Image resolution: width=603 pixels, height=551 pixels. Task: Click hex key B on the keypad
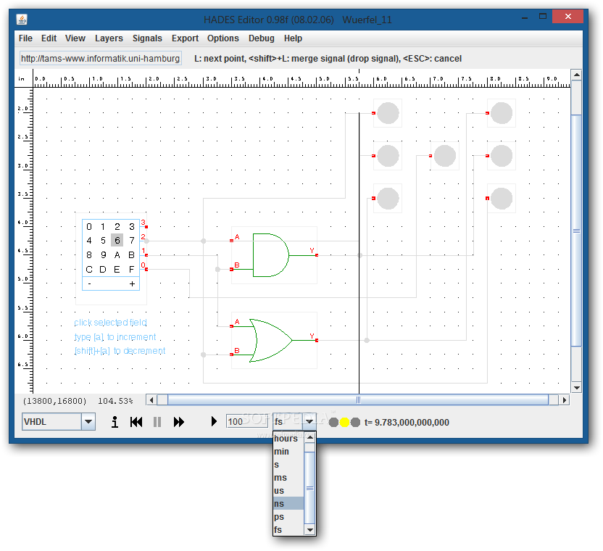point(131,254)
